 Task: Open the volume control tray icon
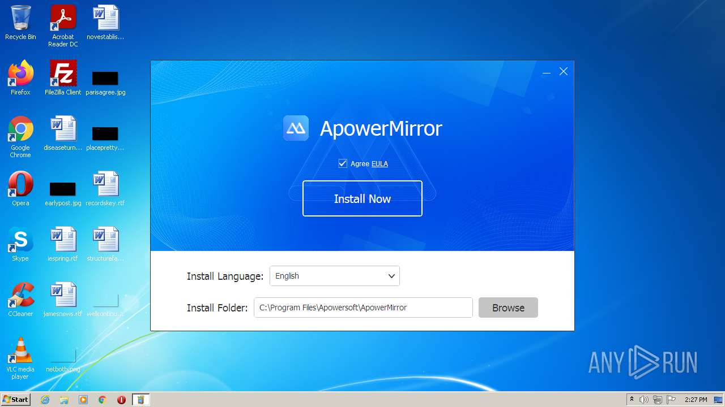(x=644, y=400)
